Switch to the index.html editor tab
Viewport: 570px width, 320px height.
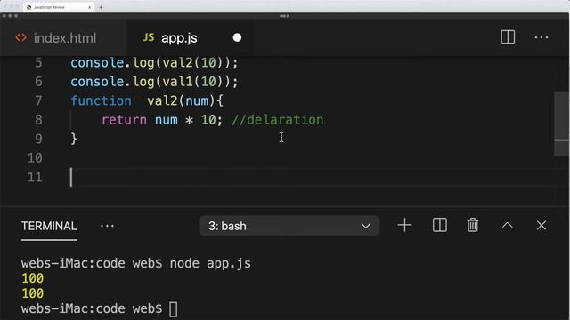pos(63,37)
